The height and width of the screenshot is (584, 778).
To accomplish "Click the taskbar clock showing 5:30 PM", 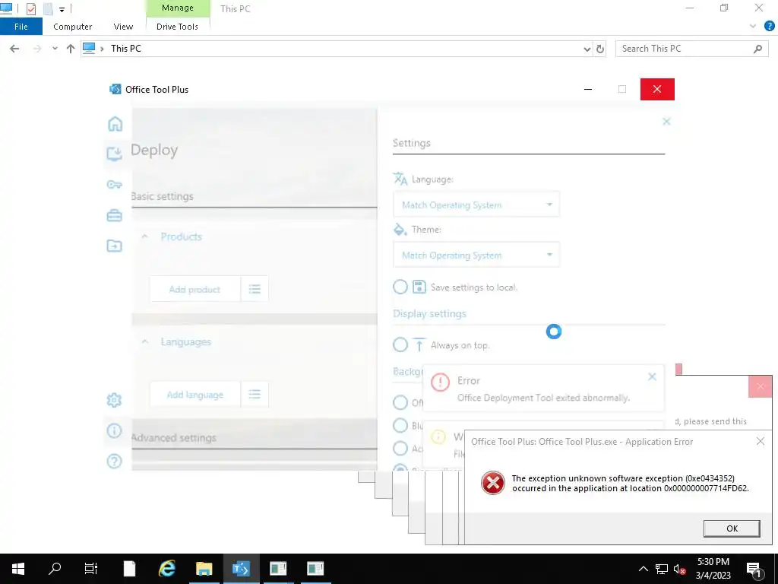I will tap(713, 569).
